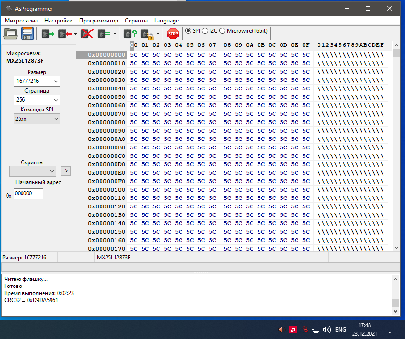Expand the write chip dropdown arrow
This screenshot has height=339, width=405.
coord(75,34)
